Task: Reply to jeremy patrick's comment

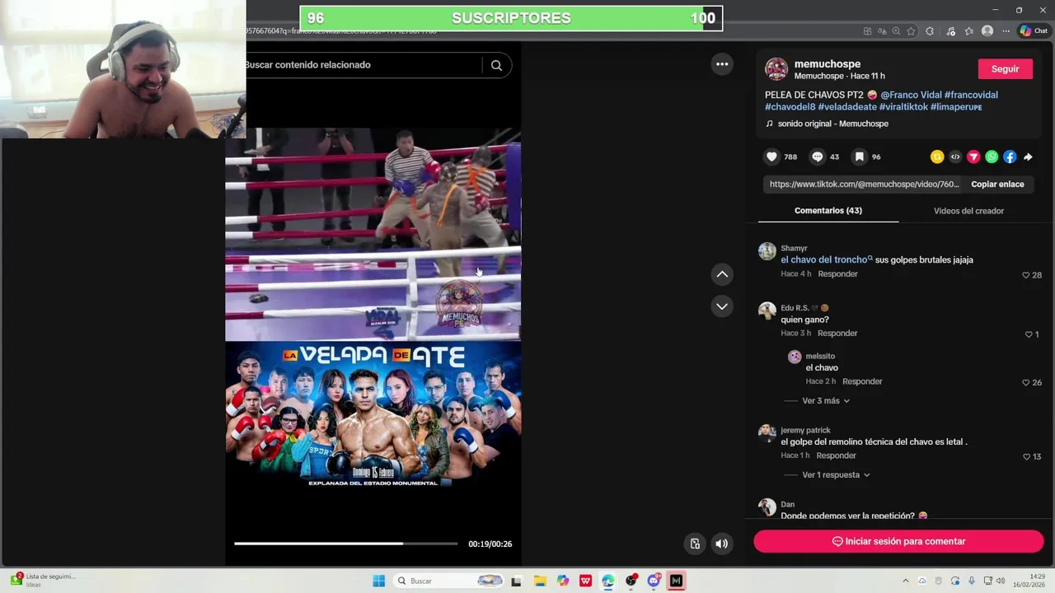Action: [x=836, y=455]
